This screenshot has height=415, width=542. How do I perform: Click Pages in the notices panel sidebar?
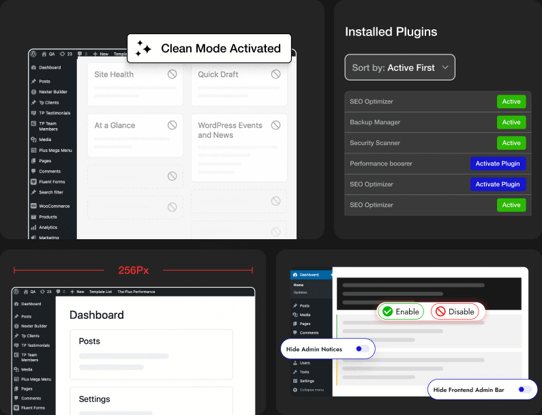point(305,324)
